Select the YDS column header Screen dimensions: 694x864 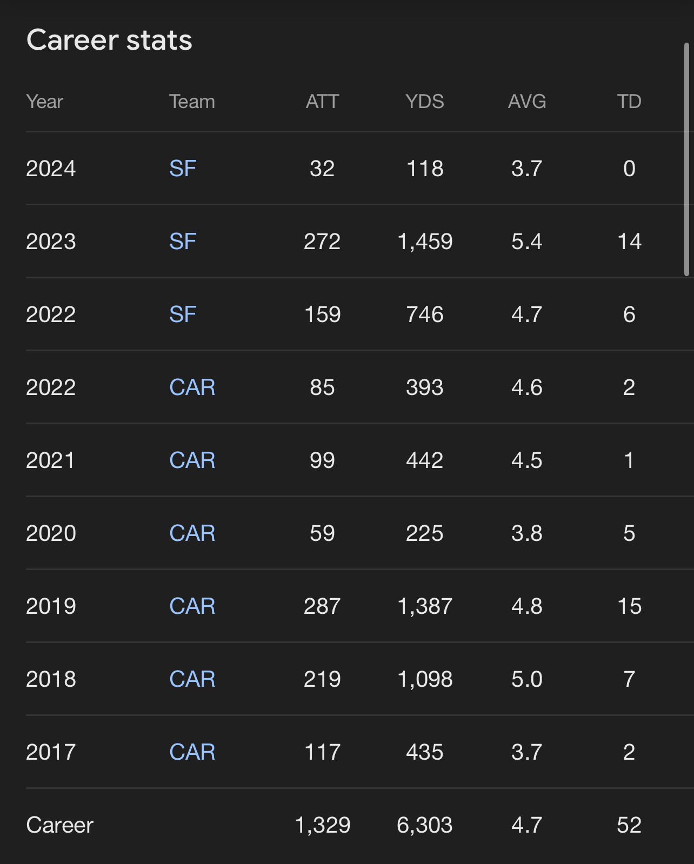(x=425, y=102)
